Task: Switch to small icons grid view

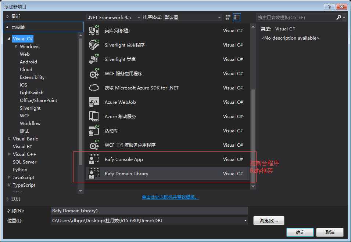Action: [x=228, y=17]
